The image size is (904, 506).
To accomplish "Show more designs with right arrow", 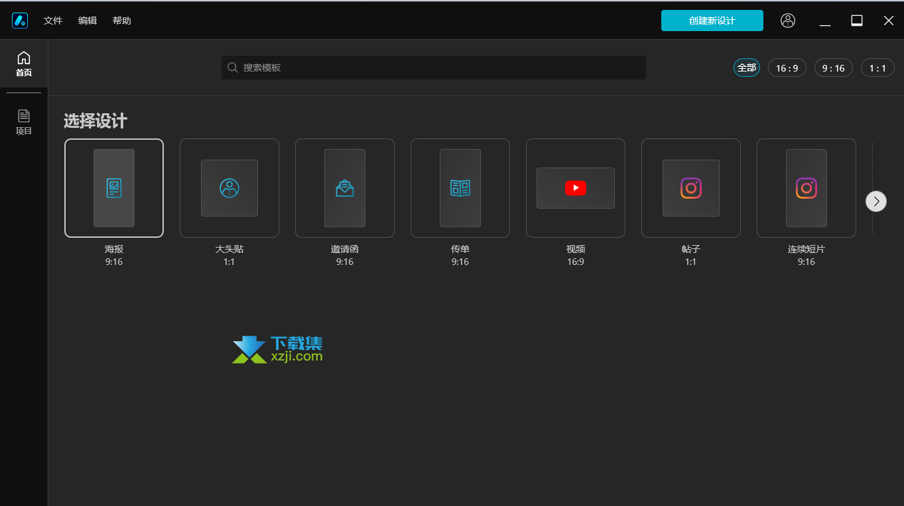I will [x=876, y=201].
